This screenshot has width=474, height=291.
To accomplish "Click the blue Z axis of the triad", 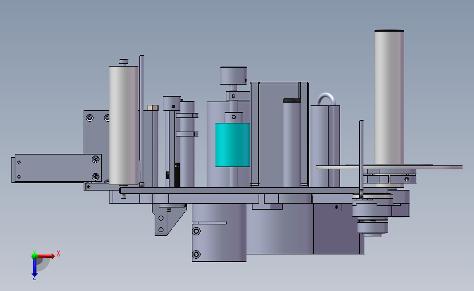I will (x=34, y=268).
